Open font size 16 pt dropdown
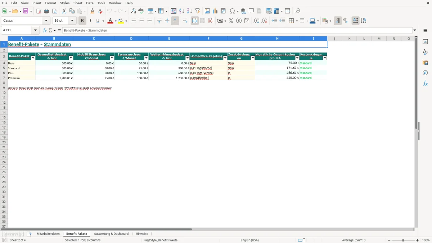Screen dimensions: 432x243 pos(72,21)
